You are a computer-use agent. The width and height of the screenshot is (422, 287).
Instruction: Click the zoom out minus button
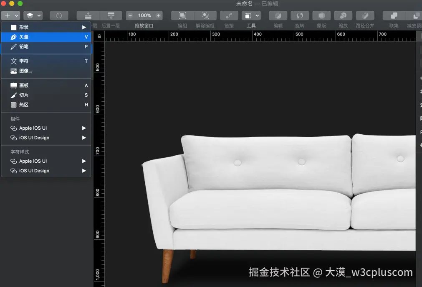point(130,15)
